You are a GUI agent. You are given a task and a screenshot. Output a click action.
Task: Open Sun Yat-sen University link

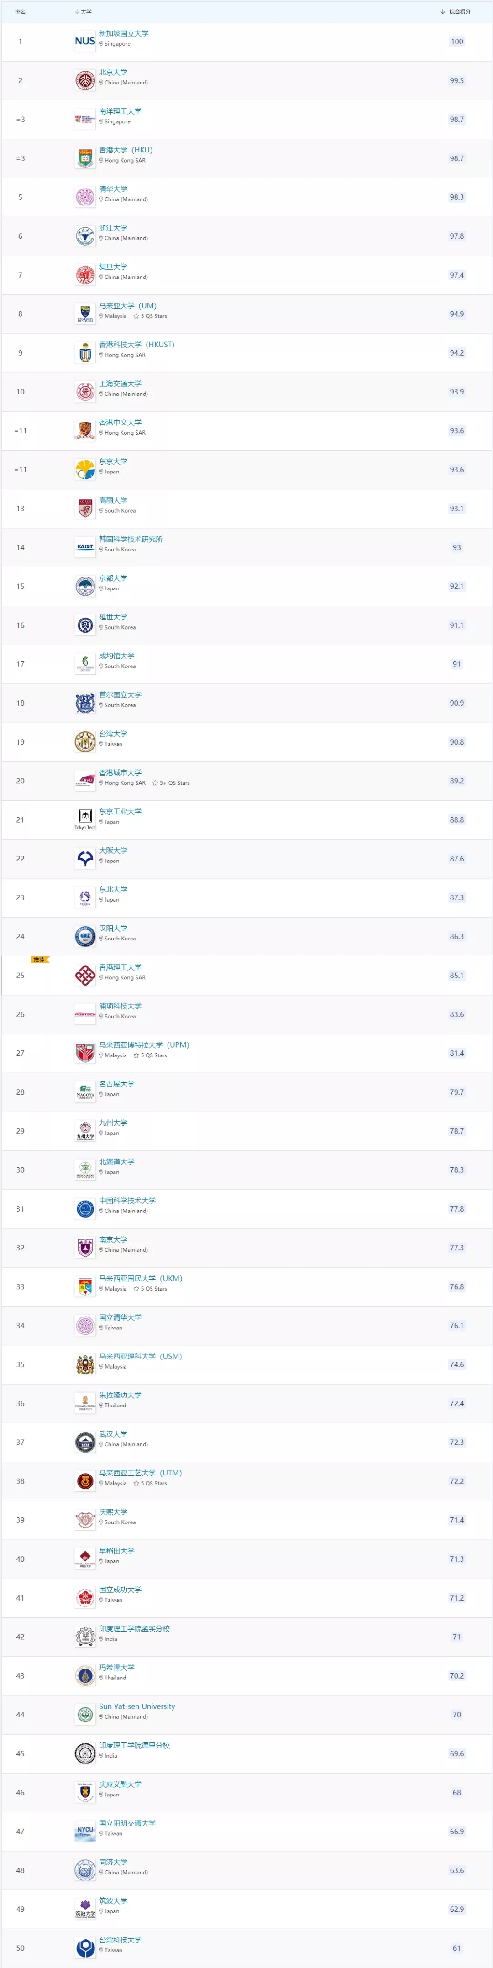click(x=137, y=1706)
